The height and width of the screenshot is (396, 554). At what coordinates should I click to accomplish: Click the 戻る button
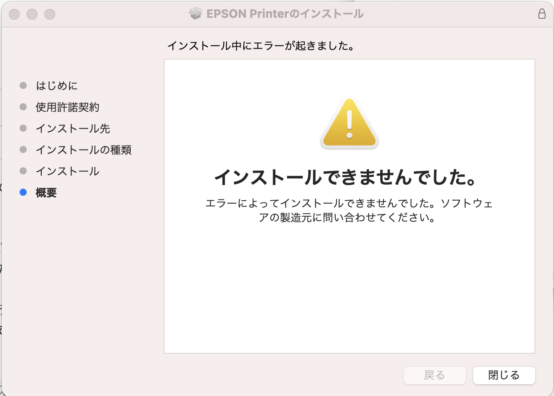tap(434, 375)
